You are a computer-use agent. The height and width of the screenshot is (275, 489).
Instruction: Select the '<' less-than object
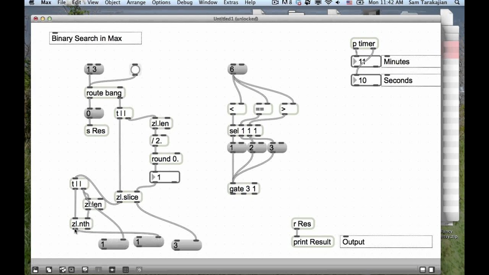point(237,109)
